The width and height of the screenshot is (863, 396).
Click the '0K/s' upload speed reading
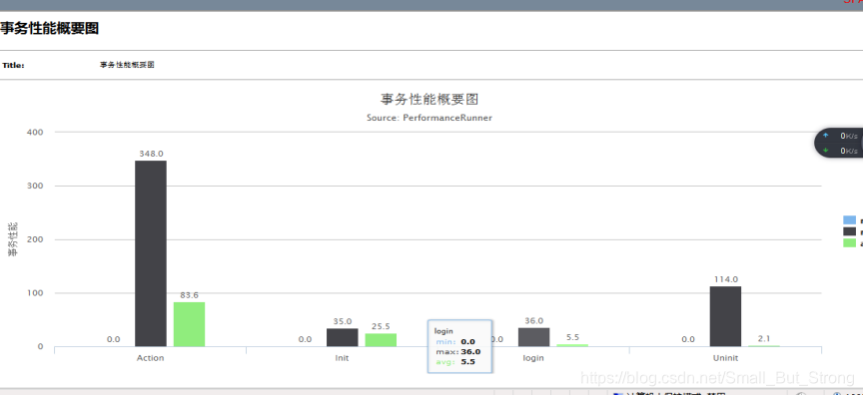click(x=849, y=136)
